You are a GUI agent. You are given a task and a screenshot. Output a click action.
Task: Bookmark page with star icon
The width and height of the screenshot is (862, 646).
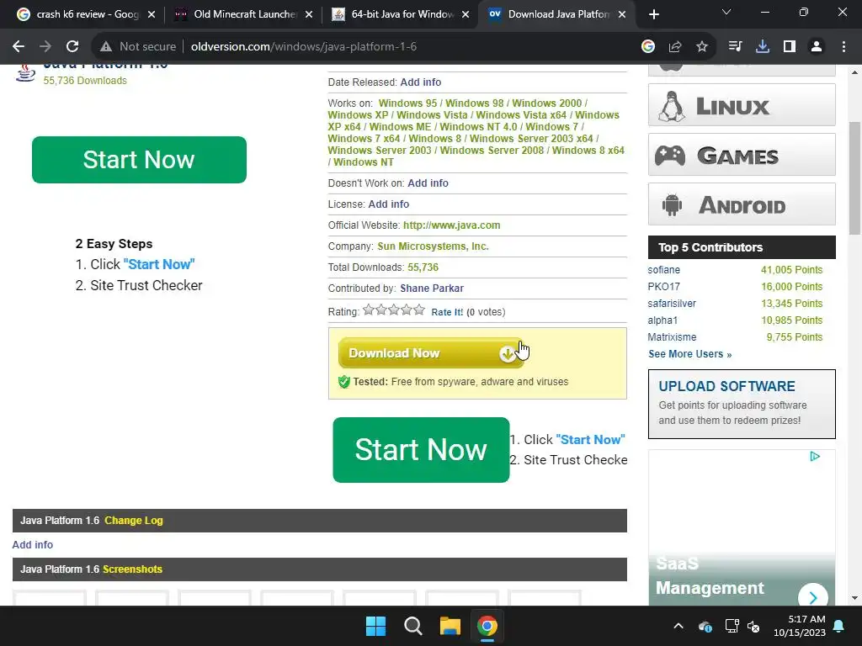click(702, 47)
